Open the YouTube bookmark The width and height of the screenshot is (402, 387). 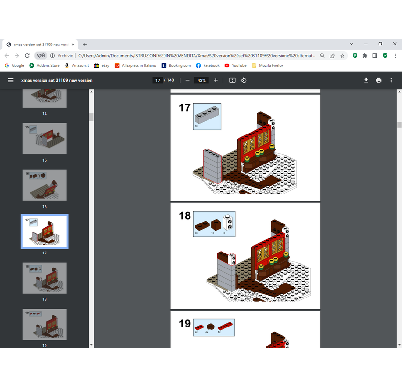236,66
